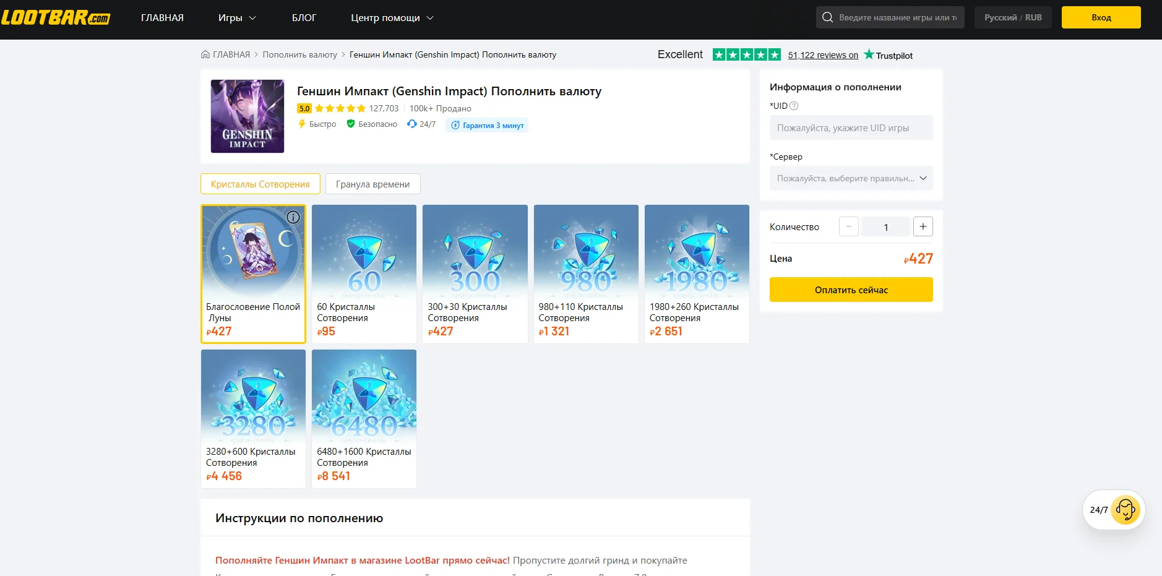Click the ₽8 541 price
This screenshot has width=1162, height=576.
coord(334,476)
